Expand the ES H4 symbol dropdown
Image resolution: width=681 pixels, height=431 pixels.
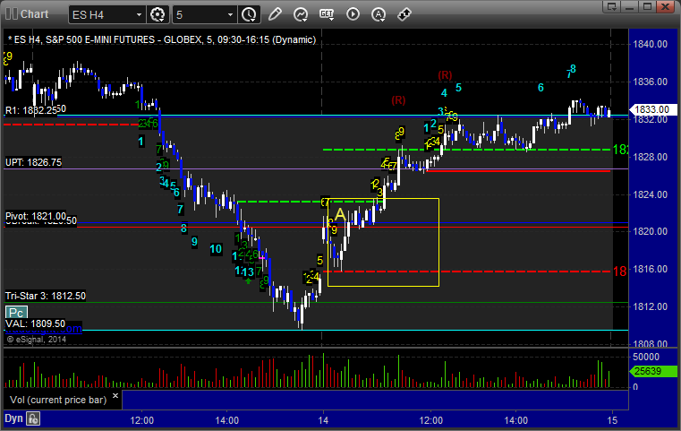(139, 15)
